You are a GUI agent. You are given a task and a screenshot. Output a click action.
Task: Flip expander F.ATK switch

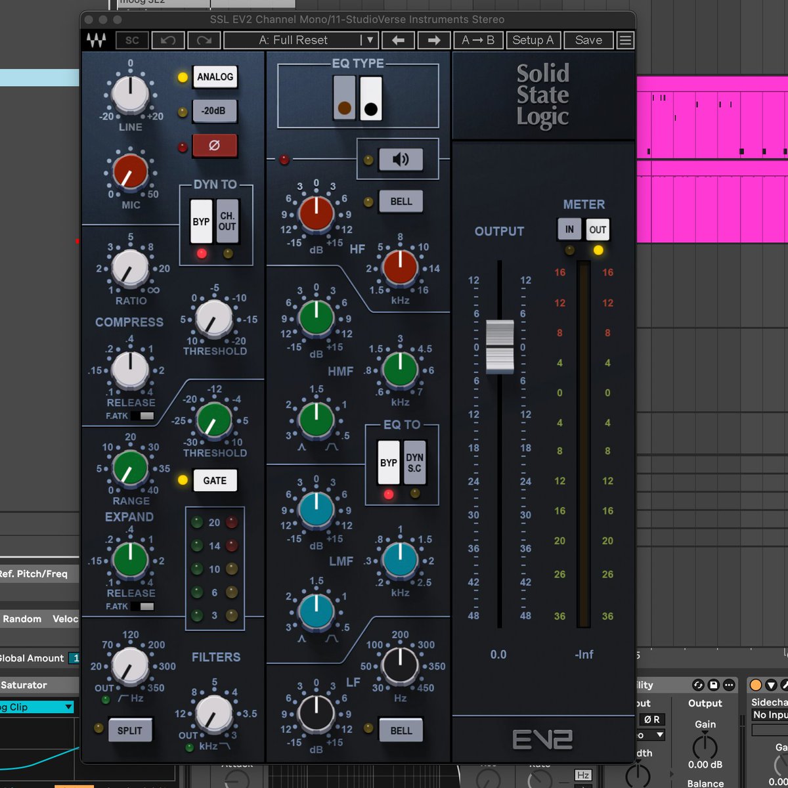142,606
